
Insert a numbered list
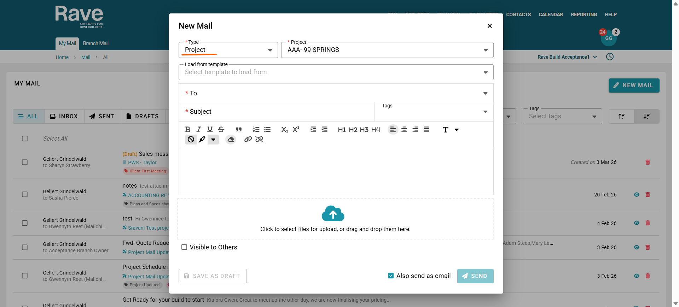256,130
